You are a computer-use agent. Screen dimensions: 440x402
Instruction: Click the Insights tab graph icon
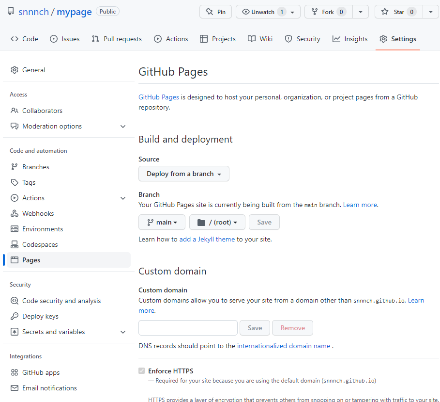[x=336, y=39]
